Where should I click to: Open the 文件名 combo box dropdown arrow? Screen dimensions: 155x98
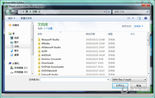(108, 80)
